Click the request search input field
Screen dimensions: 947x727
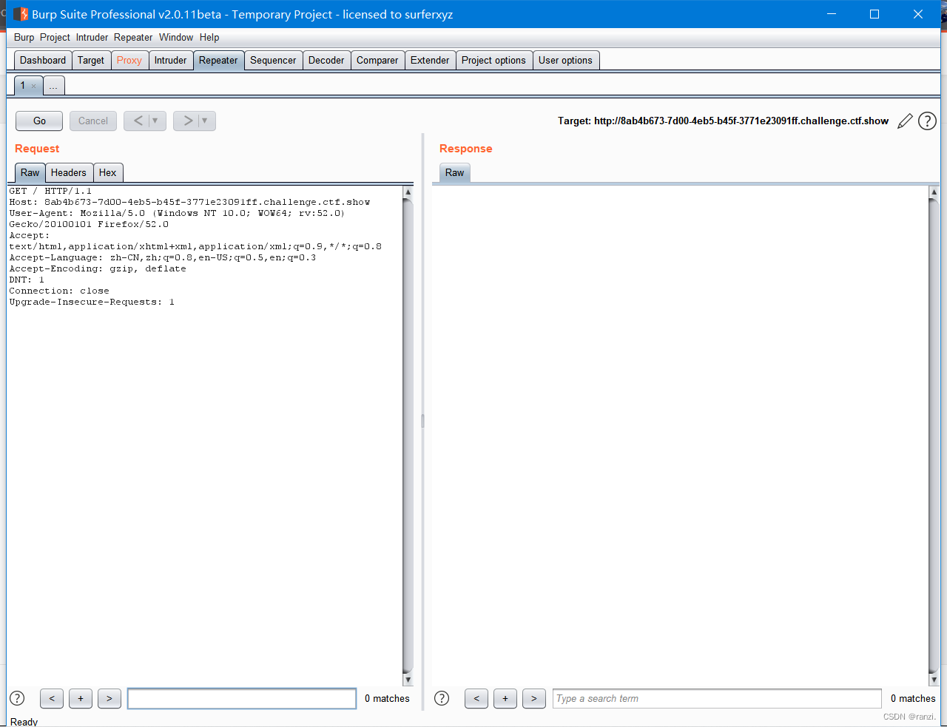(242, 698)
